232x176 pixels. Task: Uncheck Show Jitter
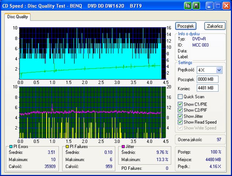tap(180, 116)
